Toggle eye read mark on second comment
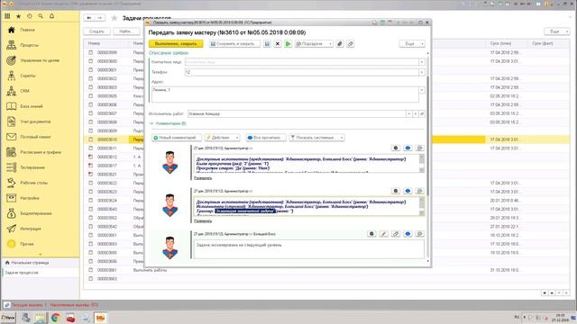Image resolution: width=577 pixels, height=324 pixels. coord(408,191)
